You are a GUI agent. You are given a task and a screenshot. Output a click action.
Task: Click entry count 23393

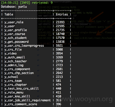pos(60,22)
